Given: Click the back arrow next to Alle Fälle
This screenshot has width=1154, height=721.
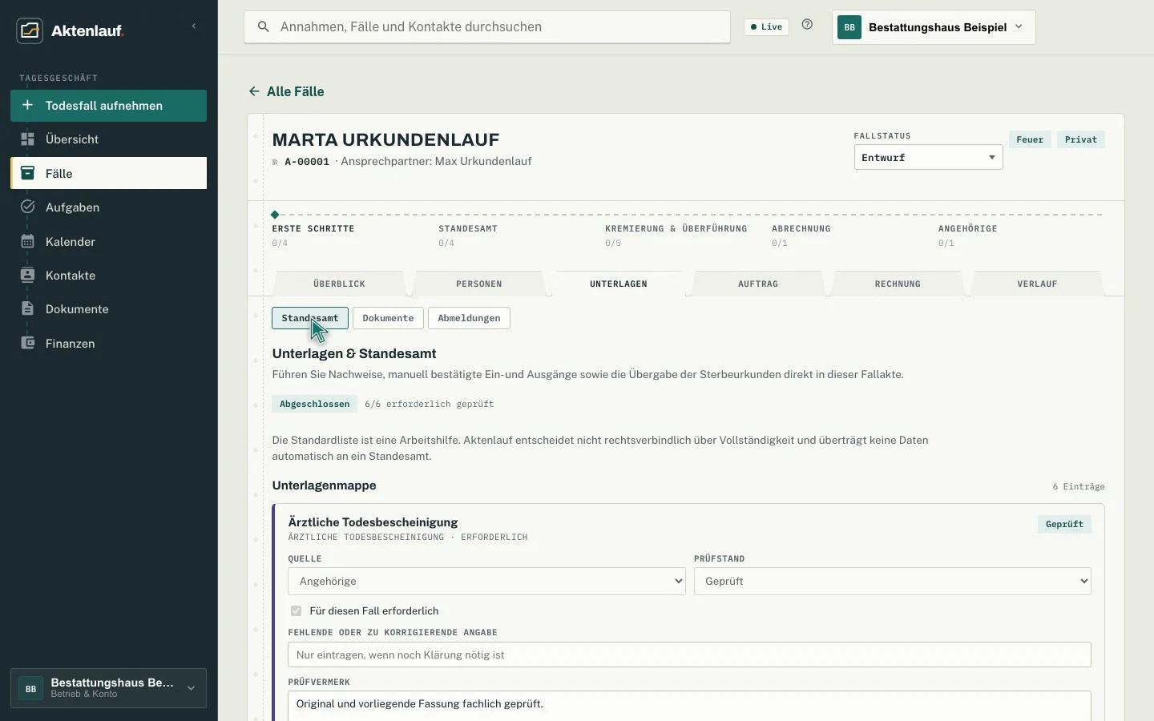Looking at the screenshot, I should click(x=254, y=91).
